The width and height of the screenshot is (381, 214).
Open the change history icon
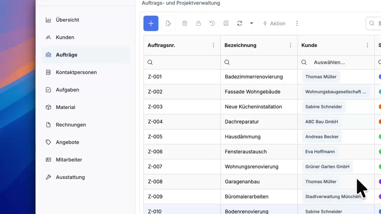click(212, 23)
